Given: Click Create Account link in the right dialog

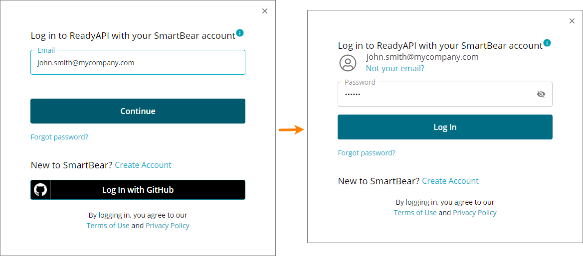Looking at the screenshot, I should click(x=450, y=181).
